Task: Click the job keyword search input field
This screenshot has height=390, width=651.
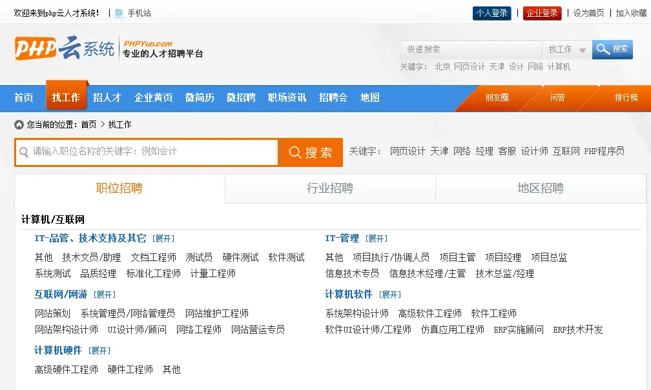Action: click(x=152, y=152)
